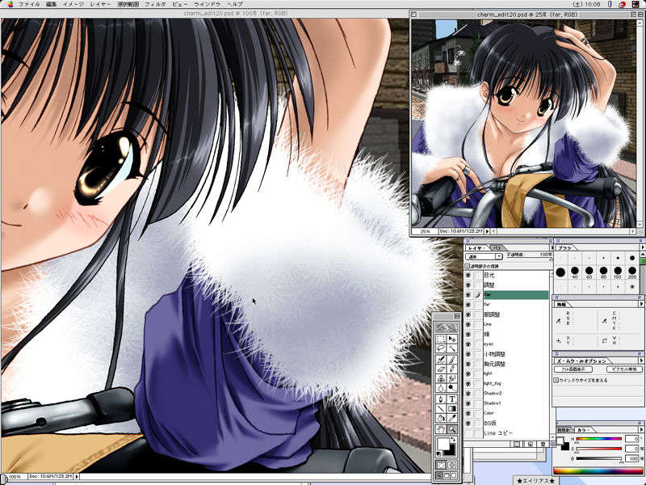This screenshot has height=485, width=646.
Task: Select the Blur tool
Action: (441, 388)
